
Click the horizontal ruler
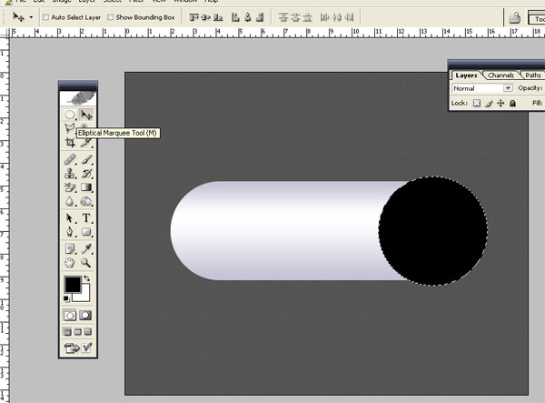(x=277, y=33)
